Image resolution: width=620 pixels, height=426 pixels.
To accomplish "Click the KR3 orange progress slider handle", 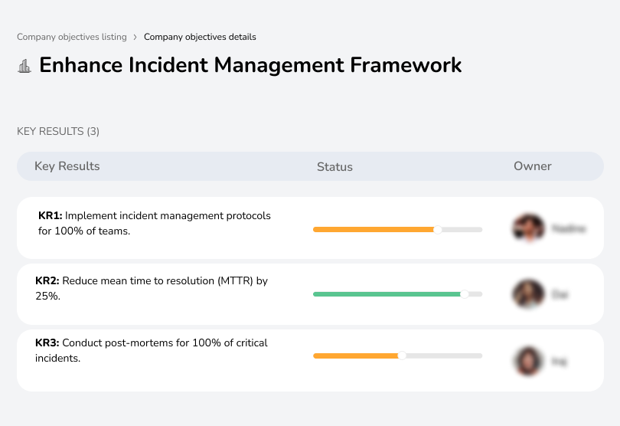I will tap(402, 356).
